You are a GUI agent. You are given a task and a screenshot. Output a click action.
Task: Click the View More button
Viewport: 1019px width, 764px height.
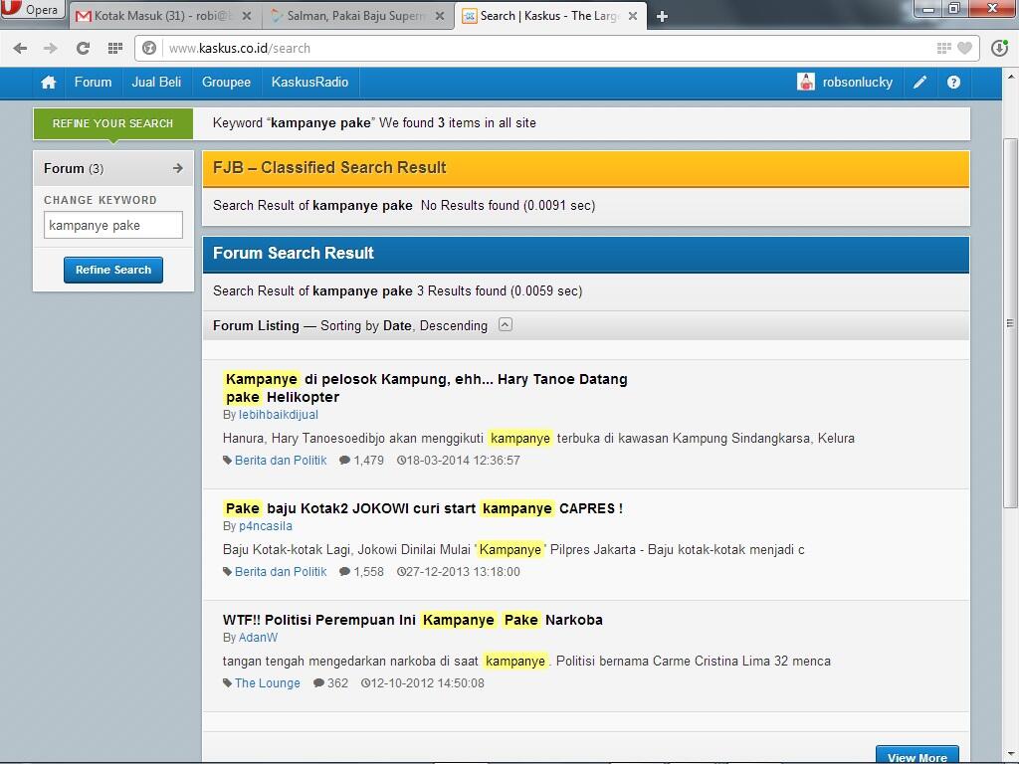(x=917, y=757)
